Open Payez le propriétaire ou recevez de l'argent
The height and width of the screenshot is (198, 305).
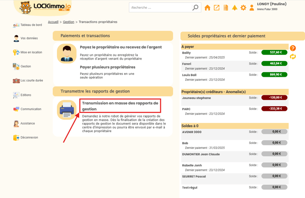(121, 47)
